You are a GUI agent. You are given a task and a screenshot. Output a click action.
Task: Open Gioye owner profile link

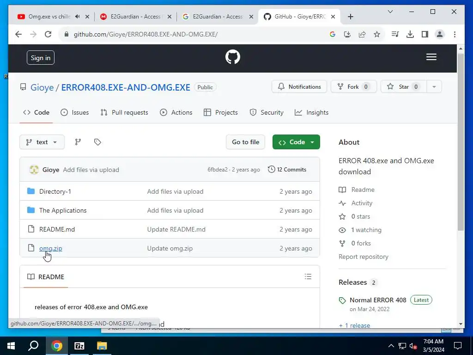point(42,87)
